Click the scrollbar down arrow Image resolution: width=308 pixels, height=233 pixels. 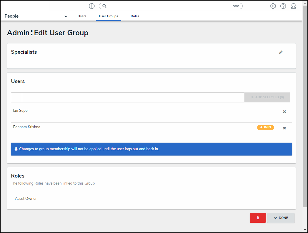pos(305,230)
